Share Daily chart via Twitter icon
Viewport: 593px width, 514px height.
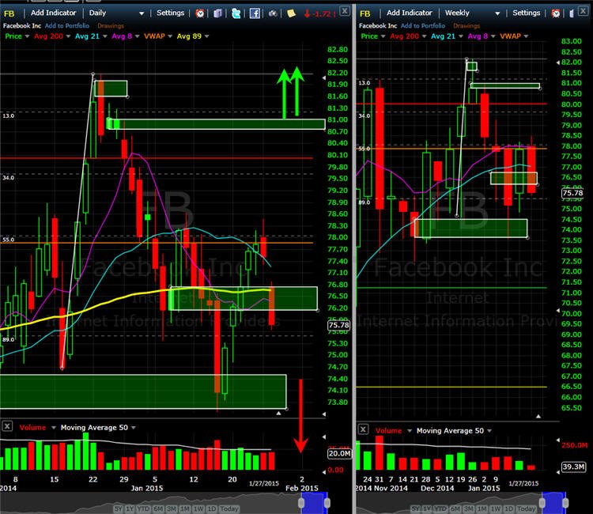pyautogui.click(x=236, y=13)
